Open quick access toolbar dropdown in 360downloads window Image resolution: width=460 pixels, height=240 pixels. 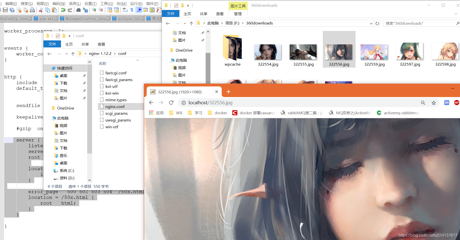[188, 5]
